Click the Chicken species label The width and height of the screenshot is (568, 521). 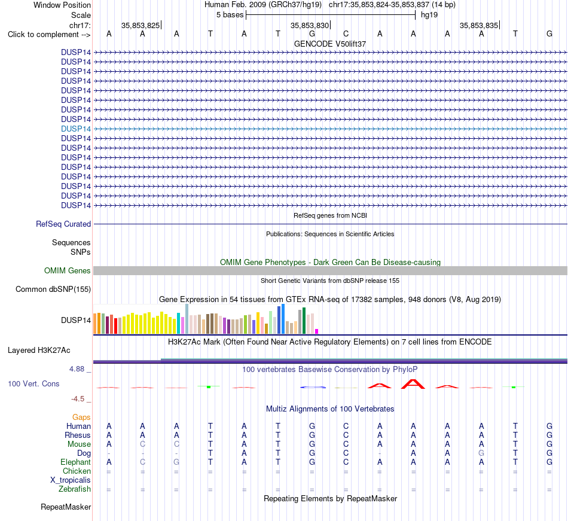coord(77,471)
